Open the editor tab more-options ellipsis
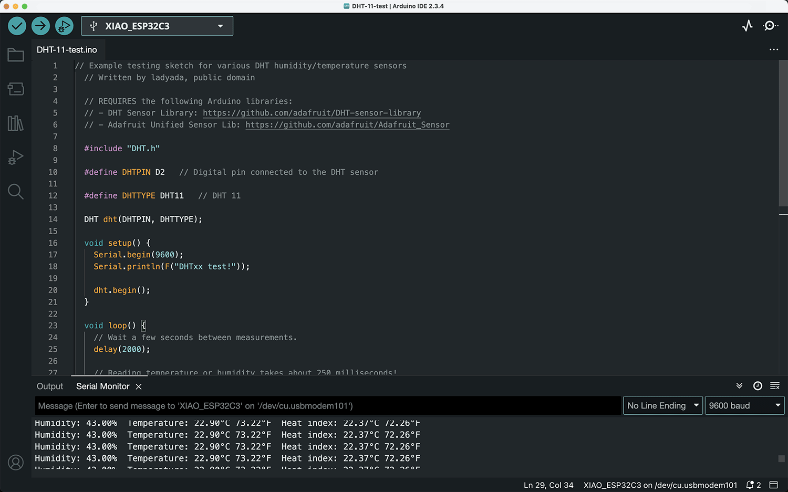Screen dimensions: 788x492 774,49
